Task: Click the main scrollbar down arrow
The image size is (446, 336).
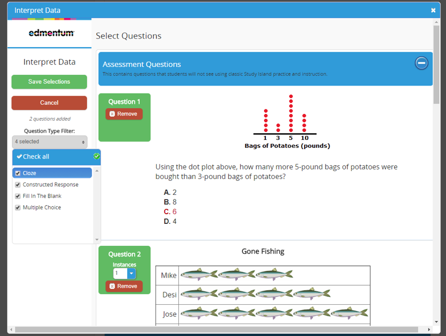Action: [x=436, y=322]
